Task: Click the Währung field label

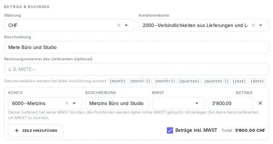Action: [x=12, y=15]
